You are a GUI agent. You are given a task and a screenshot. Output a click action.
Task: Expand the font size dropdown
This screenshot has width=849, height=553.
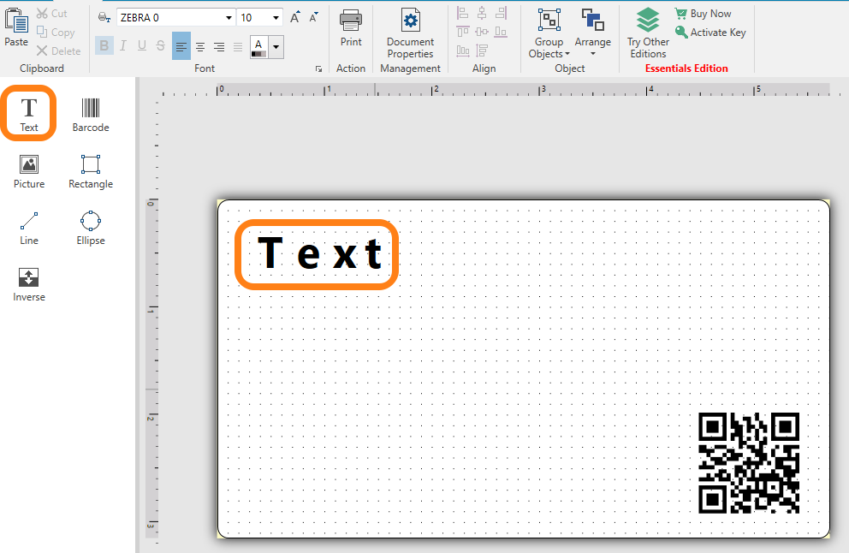pos(276,18)
